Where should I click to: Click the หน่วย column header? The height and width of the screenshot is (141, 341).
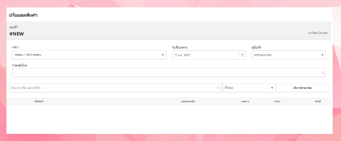coord(277,101)
